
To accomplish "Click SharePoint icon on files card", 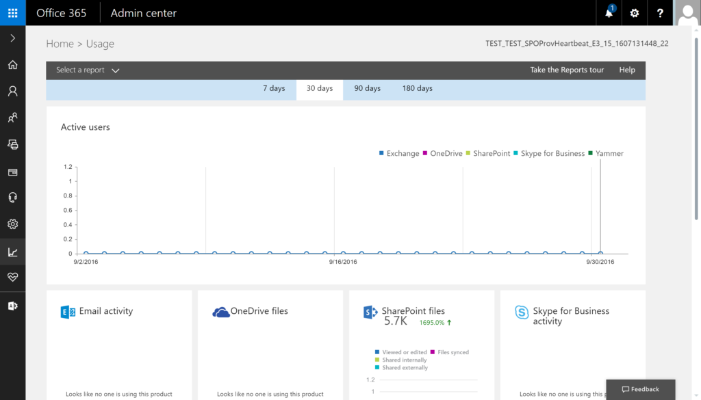I will tap(370, 312).
